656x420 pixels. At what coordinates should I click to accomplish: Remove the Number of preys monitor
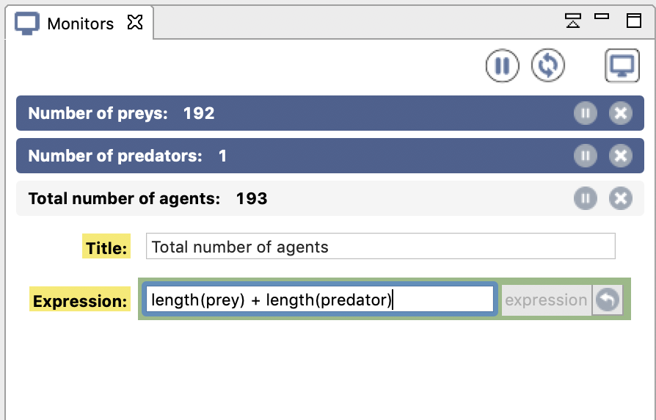(x=621, y=113)
